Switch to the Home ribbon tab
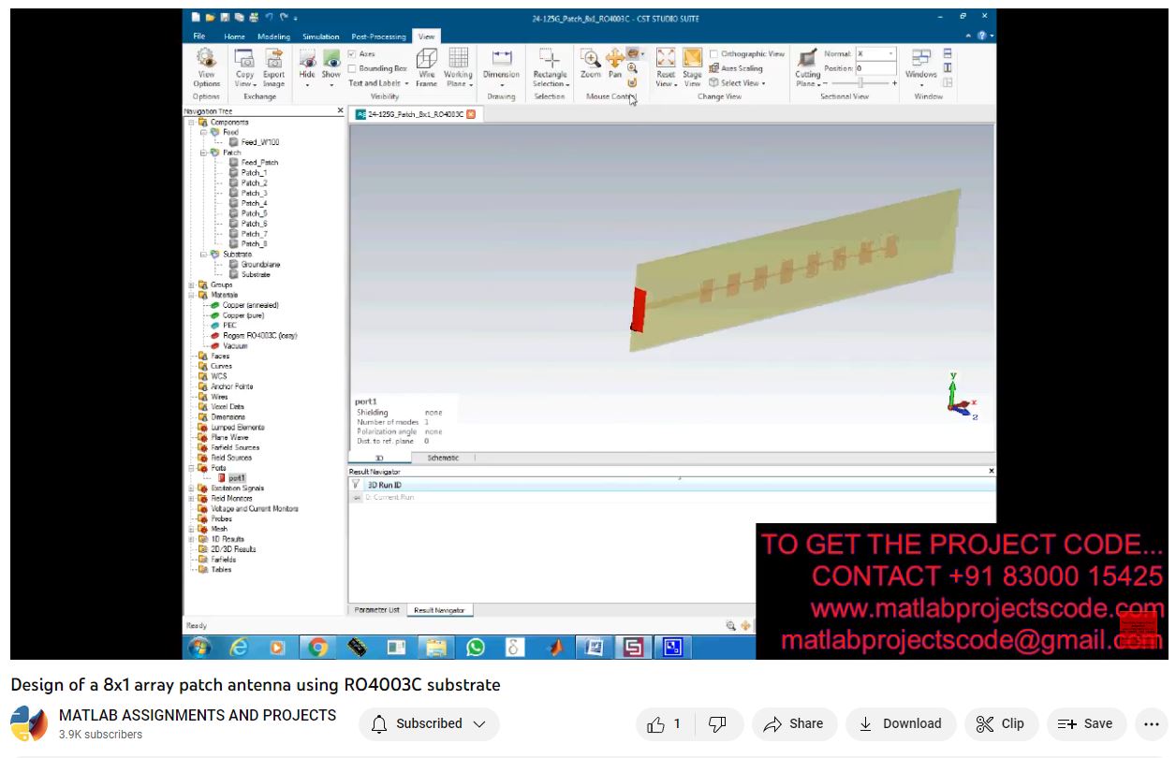This screenshot has width=1176, height=758. click(x=234, y=36)
